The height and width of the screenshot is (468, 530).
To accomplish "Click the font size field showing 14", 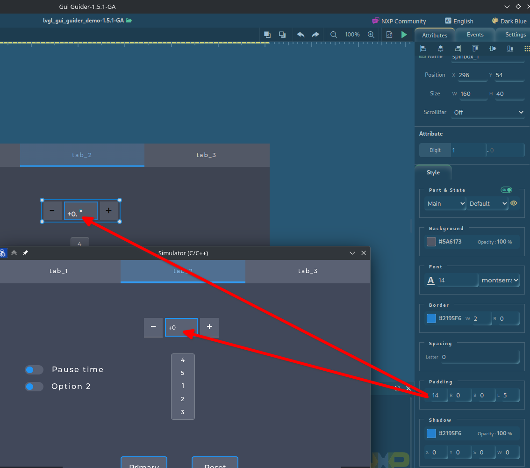I will (457, 281).
